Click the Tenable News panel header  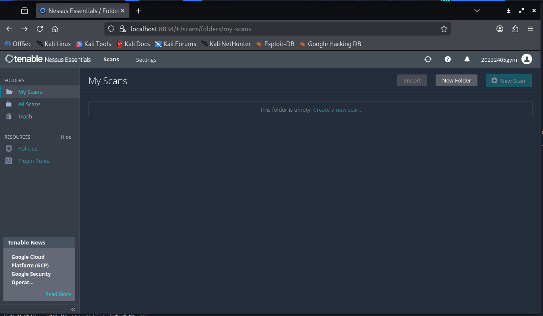39,242
